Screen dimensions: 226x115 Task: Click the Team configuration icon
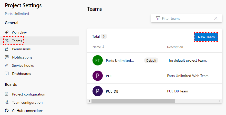[7, 102]
